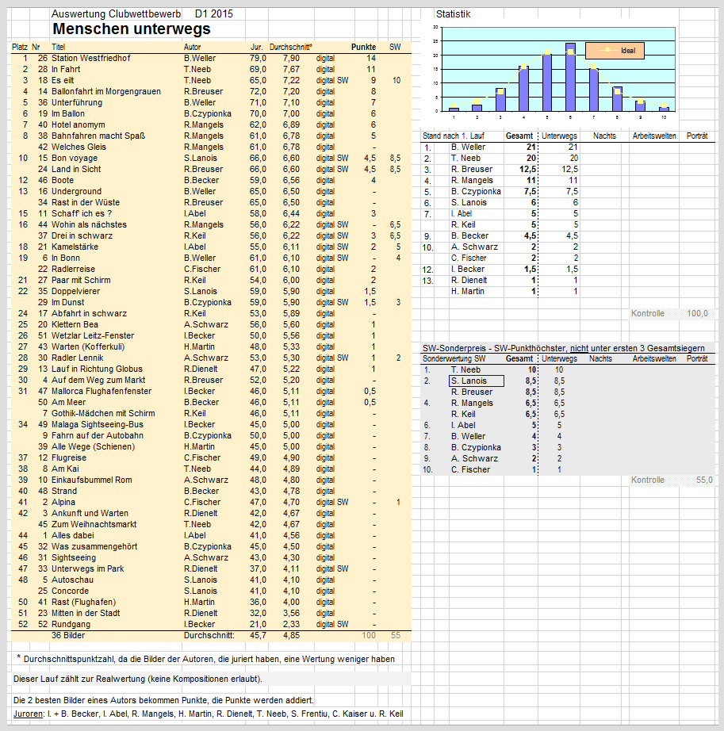Click the 'SW-Sonderpreis' description row

563,348
